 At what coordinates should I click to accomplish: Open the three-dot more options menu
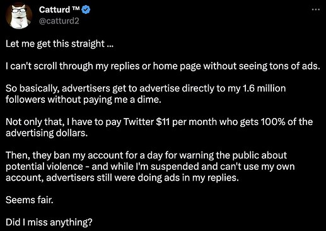tap(316, 9)
